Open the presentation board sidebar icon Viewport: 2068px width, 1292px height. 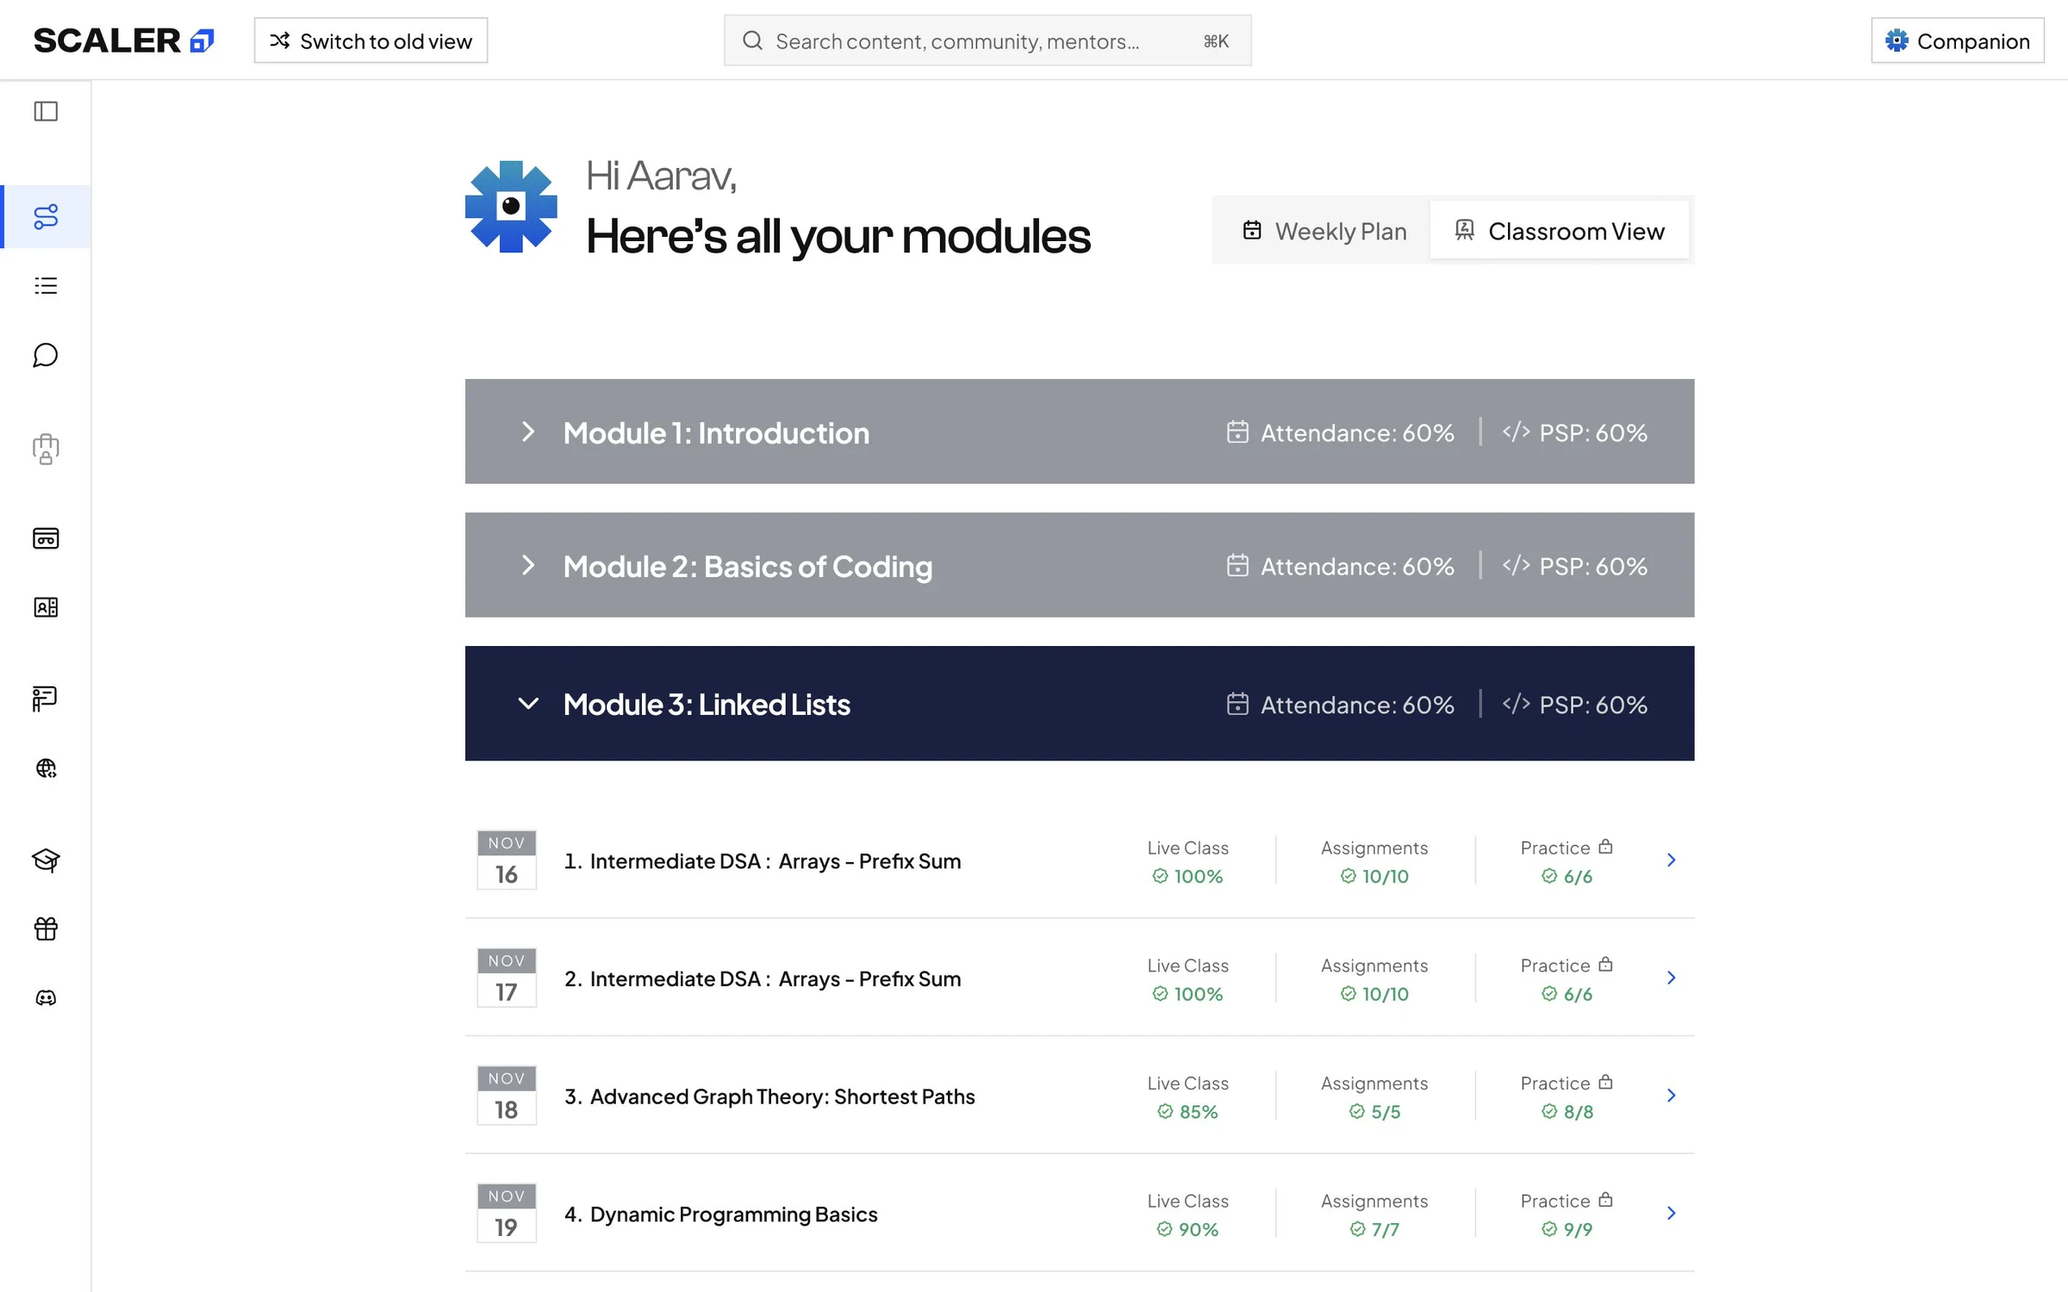tap(46, 699)
